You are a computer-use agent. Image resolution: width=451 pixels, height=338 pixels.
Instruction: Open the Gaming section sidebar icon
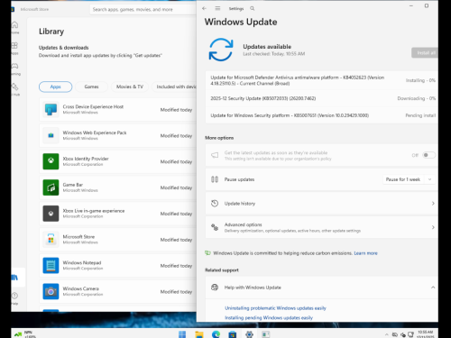(14, 69)
